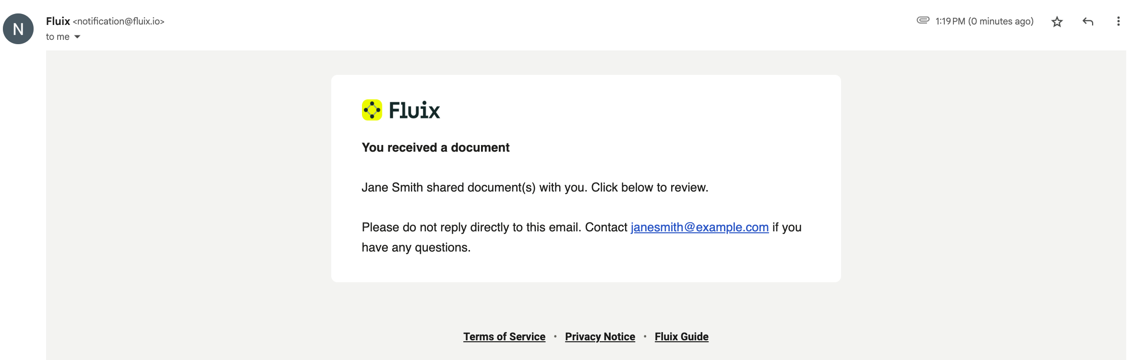This screenshot has height=360, width=1132.
Task: Click the notification@fluix.io sender address
Action: coord(119,22)
